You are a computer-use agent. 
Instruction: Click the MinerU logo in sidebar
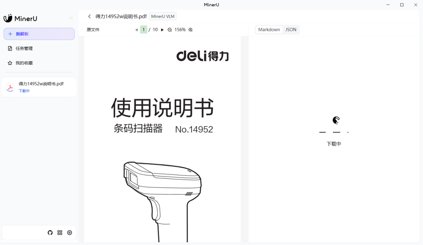coord(20,18)
